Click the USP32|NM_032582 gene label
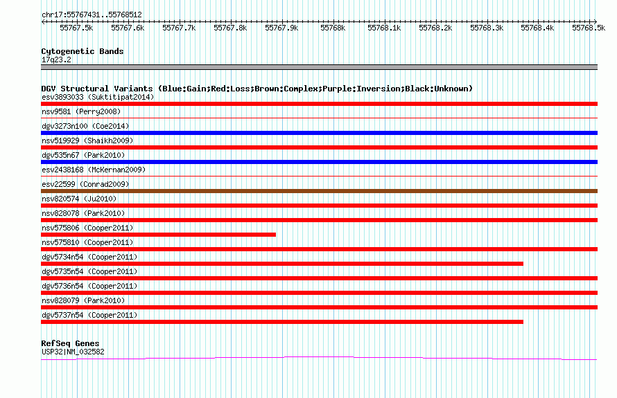This screenshot has width=617, height=398. [73, 352]
